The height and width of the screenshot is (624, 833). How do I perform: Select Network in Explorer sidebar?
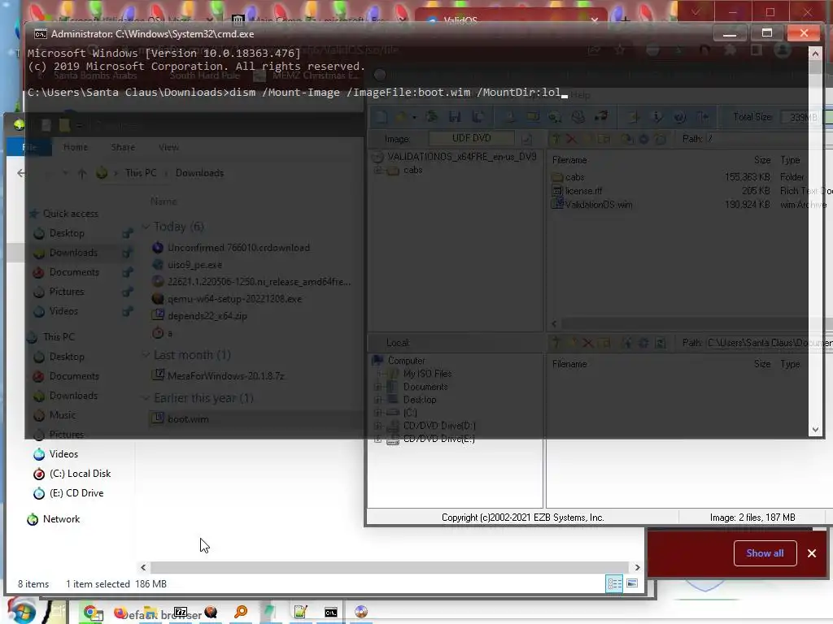point(61,519)
